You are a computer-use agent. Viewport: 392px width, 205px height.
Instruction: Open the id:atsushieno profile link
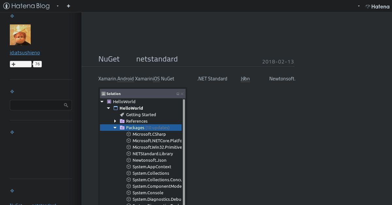click(25, 53)
